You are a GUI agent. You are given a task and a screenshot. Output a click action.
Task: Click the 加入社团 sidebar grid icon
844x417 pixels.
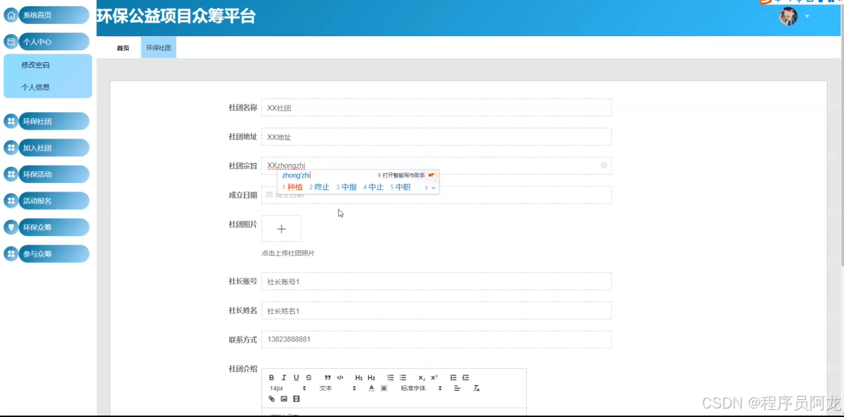tap(11, 148)
